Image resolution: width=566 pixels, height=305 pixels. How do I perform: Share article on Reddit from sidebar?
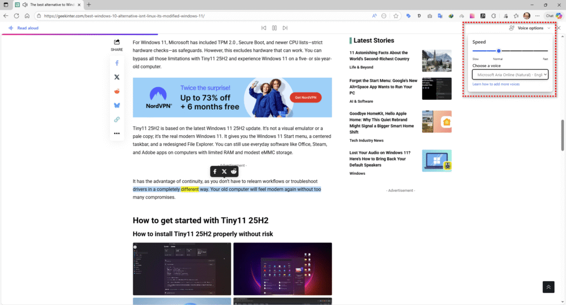pos(117,92)
